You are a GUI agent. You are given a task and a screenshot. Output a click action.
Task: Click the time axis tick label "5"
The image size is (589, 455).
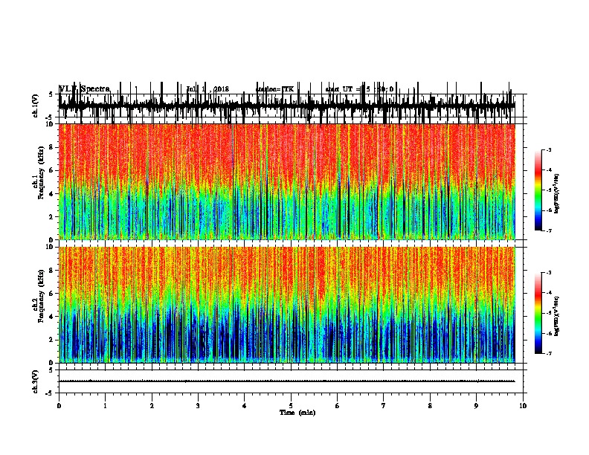[291, 406]
